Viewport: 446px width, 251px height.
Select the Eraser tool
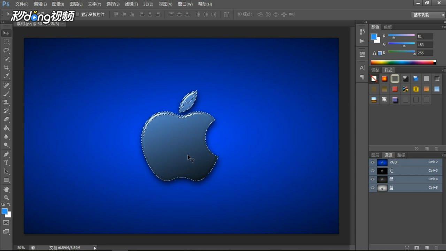pos(6,120)
